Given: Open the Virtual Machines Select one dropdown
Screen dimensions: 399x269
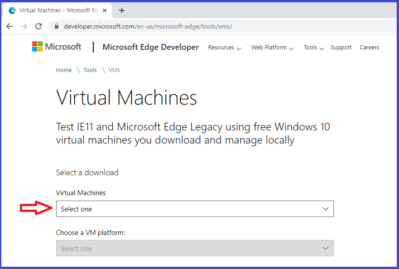Looking at the screenshot, I should coord(195,209).
